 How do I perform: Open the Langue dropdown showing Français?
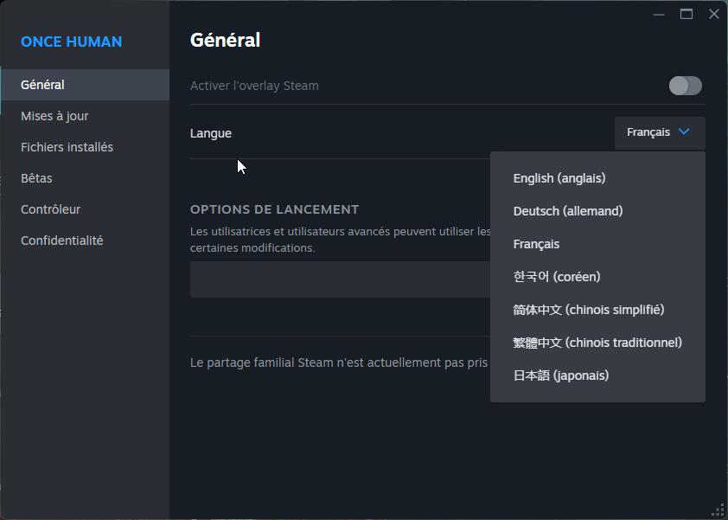point(659,132)
